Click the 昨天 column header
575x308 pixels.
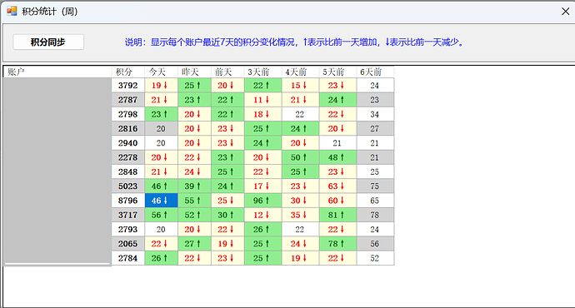click(x=194, y=72)
